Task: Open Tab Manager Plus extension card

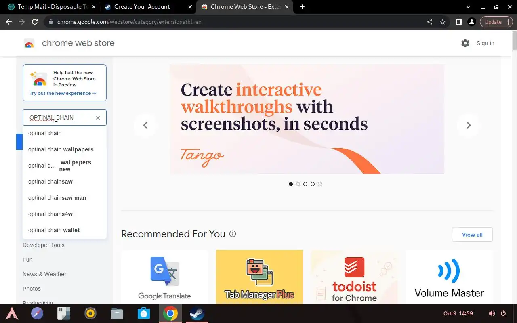Action: pos(259,277)
